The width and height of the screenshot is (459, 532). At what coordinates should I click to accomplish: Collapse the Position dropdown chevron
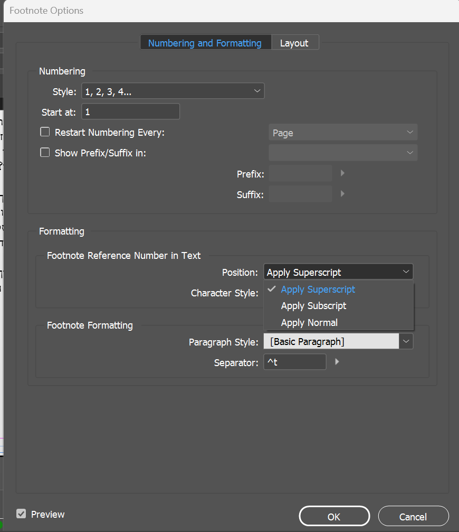coord(406,272)
